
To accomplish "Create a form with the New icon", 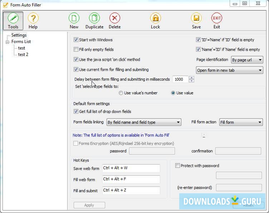I will (74, 18).
